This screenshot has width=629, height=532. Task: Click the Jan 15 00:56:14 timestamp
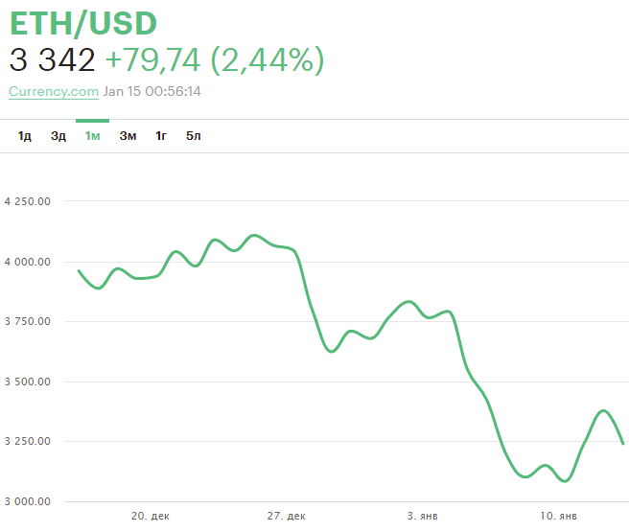(152, 92)
